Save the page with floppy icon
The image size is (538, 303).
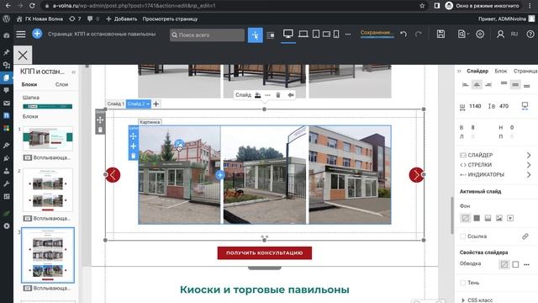pyautogui.click(x=440, y=34)
